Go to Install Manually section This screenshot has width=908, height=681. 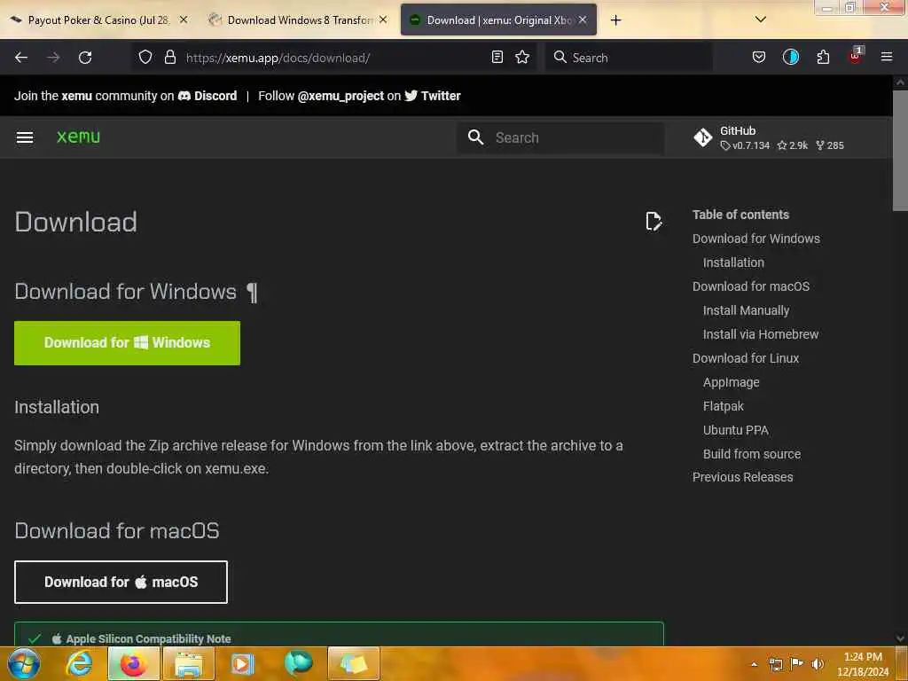pos(746,310)
